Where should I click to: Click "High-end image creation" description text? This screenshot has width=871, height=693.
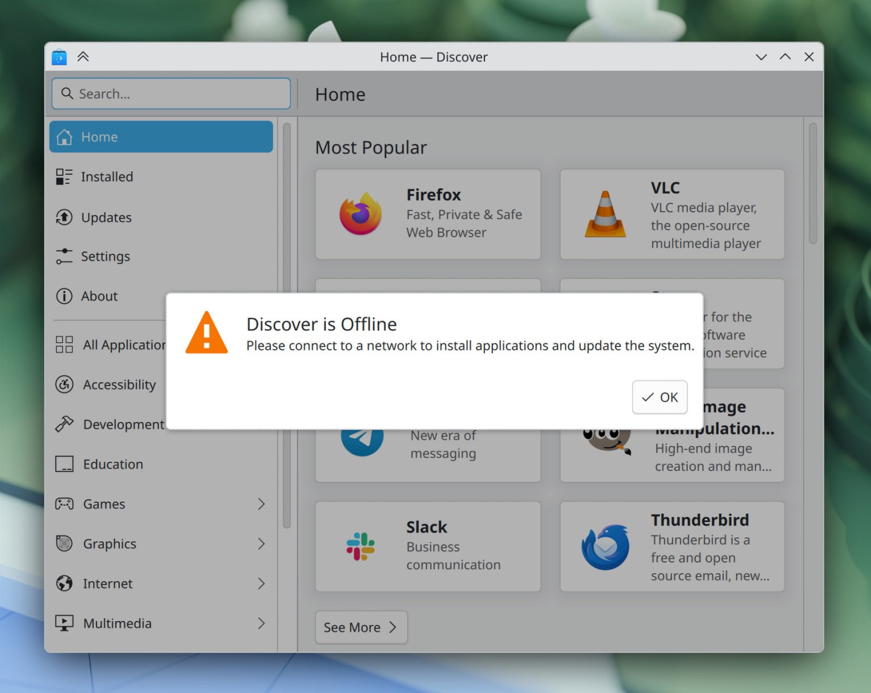713,457
